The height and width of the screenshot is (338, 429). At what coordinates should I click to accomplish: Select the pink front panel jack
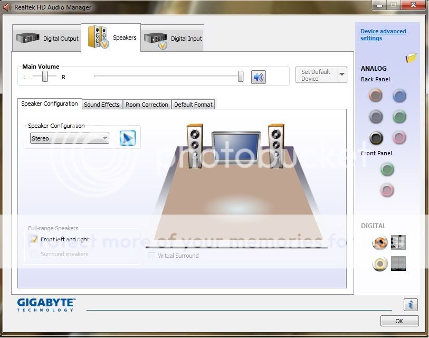(x=387, y=190)
